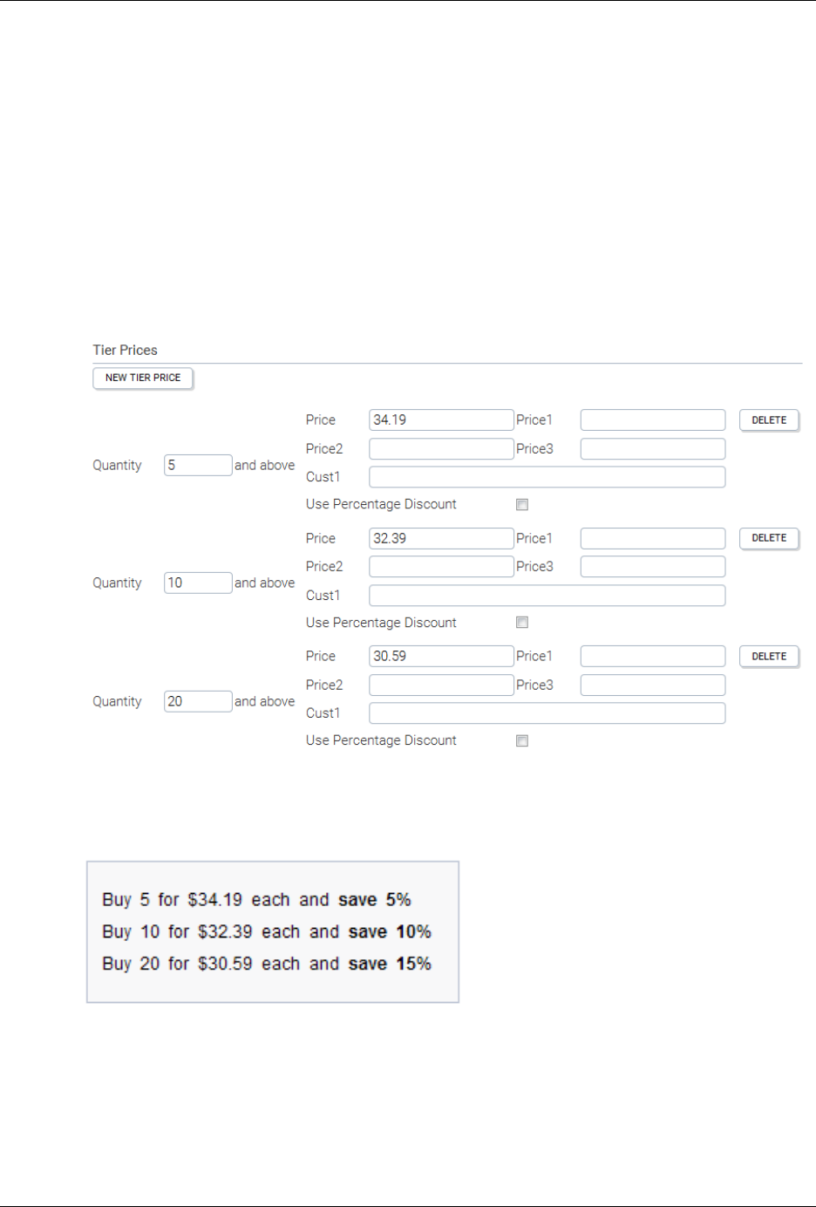Delete the 30.59 tier price row
Screen dimensions: 816x1207
pos(769,657)
